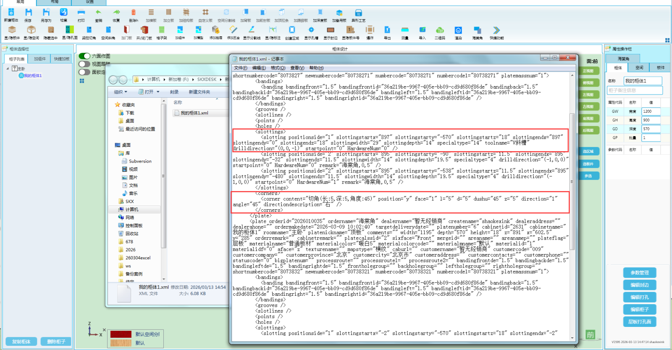The image size is (672, 350).
Task: Open the 格式(O) menu in Notepad
Action: pyautogui.click(x=278, y=68)
